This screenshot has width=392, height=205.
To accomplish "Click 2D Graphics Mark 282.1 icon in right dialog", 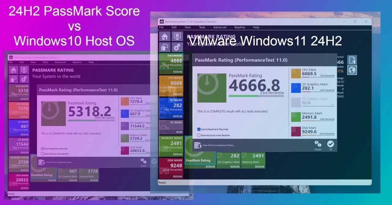I will pos(296,88).
